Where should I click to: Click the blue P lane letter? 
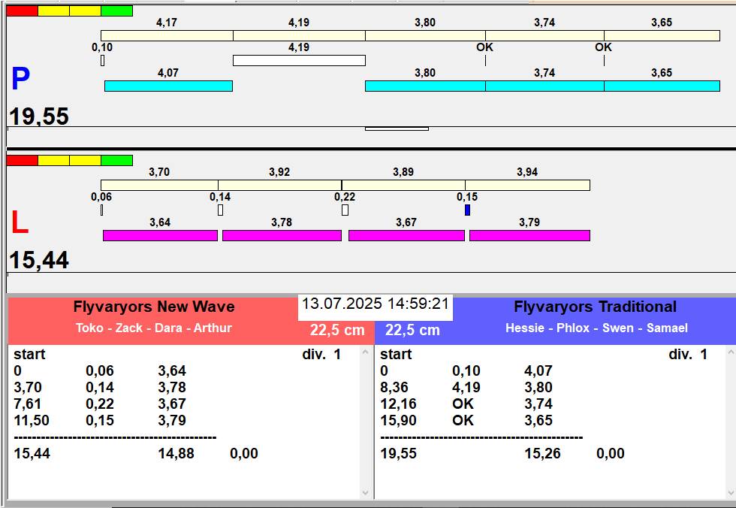21,79
